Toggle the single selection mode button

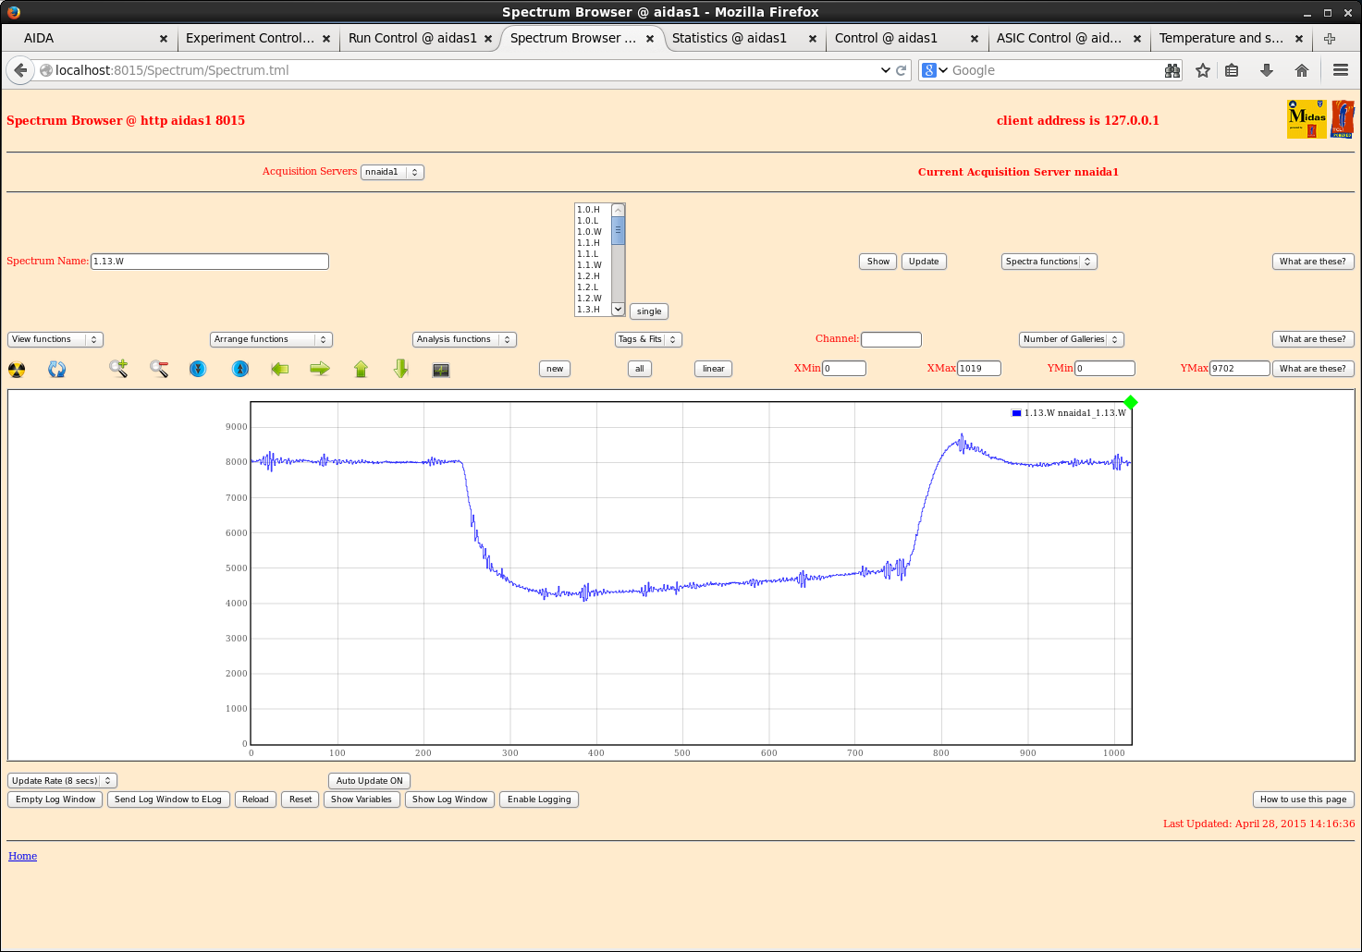coord(649,311)
